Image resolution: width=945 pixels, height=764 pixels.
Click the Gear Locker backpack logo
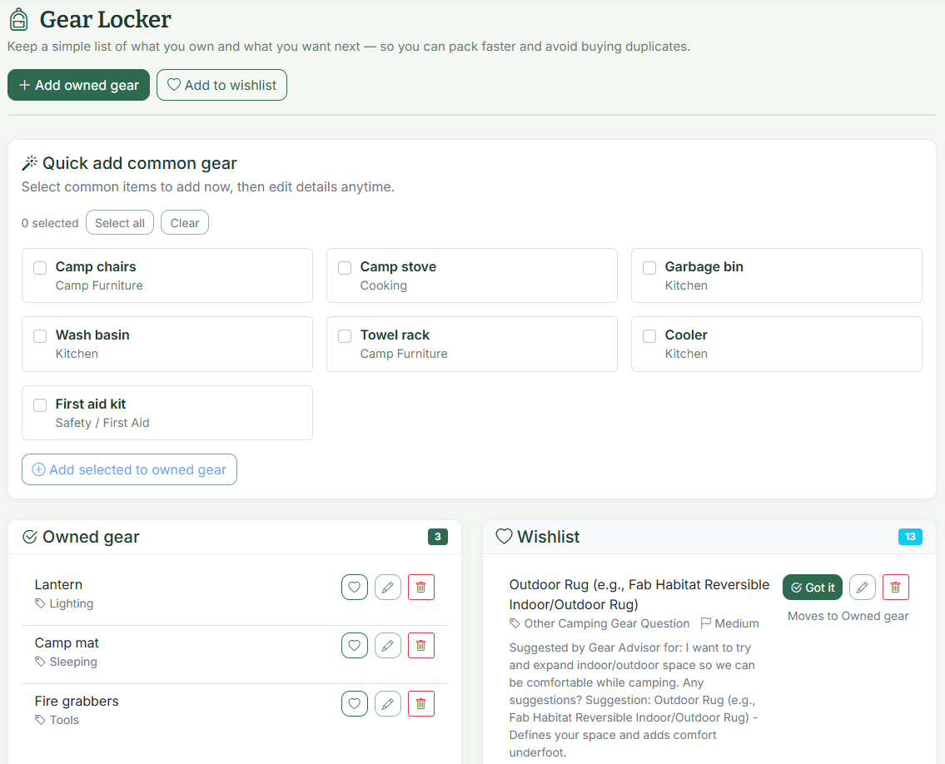(17, 18)
